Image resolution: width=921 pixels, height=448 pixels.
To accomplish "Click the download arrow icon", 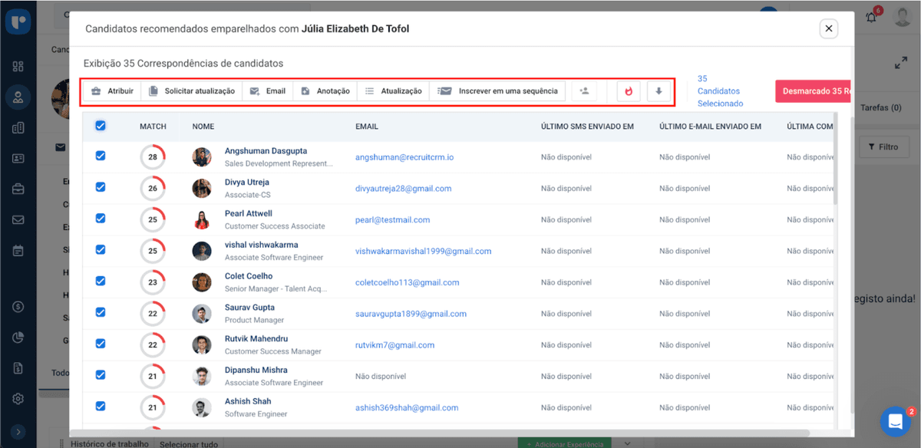I will (x=659, y=91).
